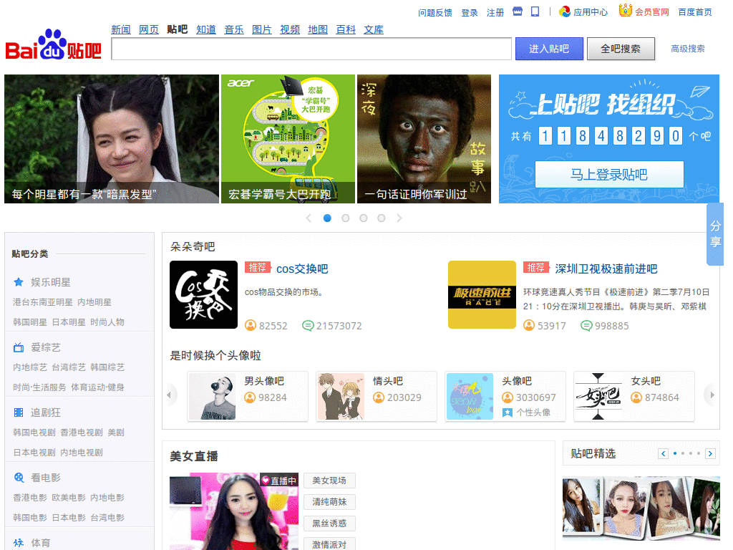Click the 全吧搜索 button
733x550 pixels.
click(621, 49)
